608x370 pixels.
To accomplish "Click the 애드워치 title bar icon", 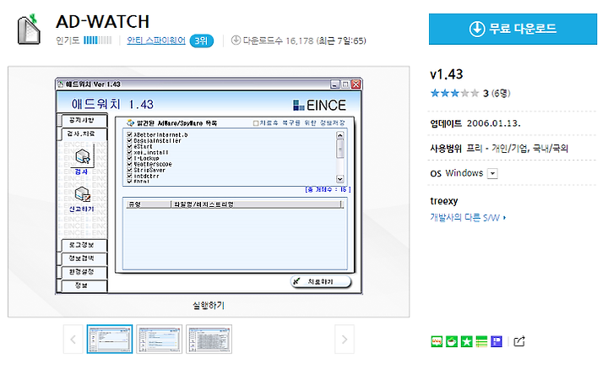I will [61, 84].
